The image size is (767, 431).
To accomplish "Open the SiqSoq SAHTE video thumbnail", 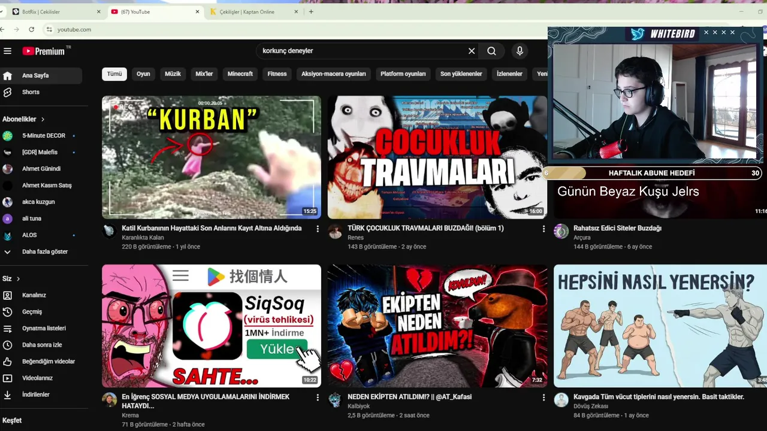I will 212,326.
